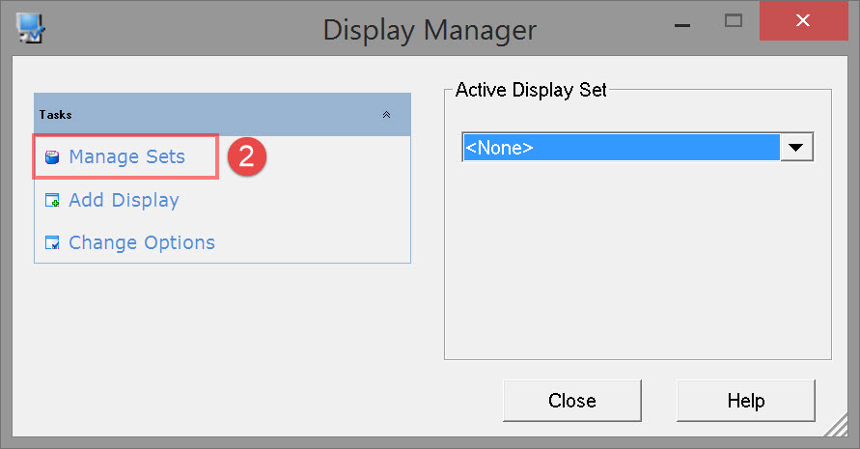Click the red number 2 badge
Viewport: 860px width, 449px height.
246,157
